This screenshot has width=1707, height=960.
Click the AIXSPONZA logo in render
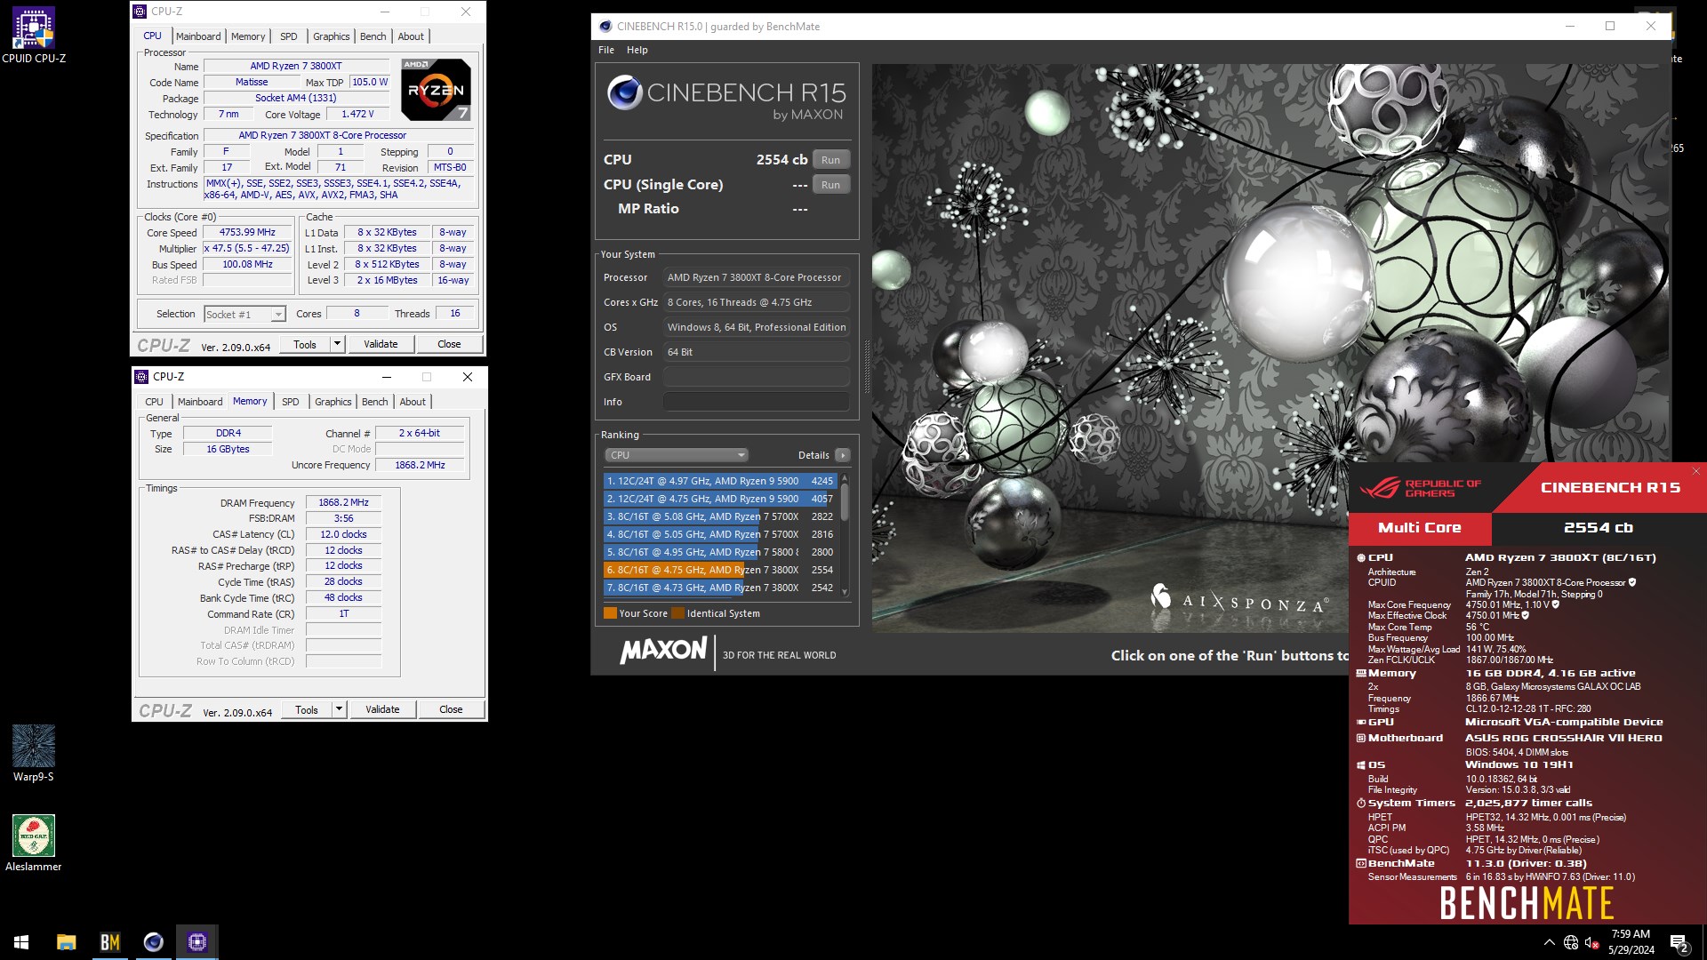tap(1240, 600)
